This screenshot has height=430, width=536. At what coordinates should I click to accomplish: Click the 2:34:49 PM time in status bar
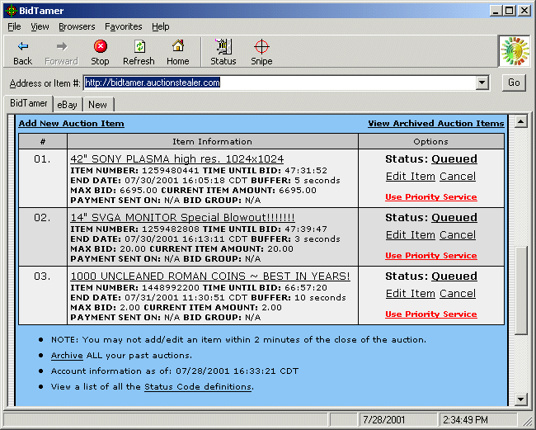click(x=465, y=420)
